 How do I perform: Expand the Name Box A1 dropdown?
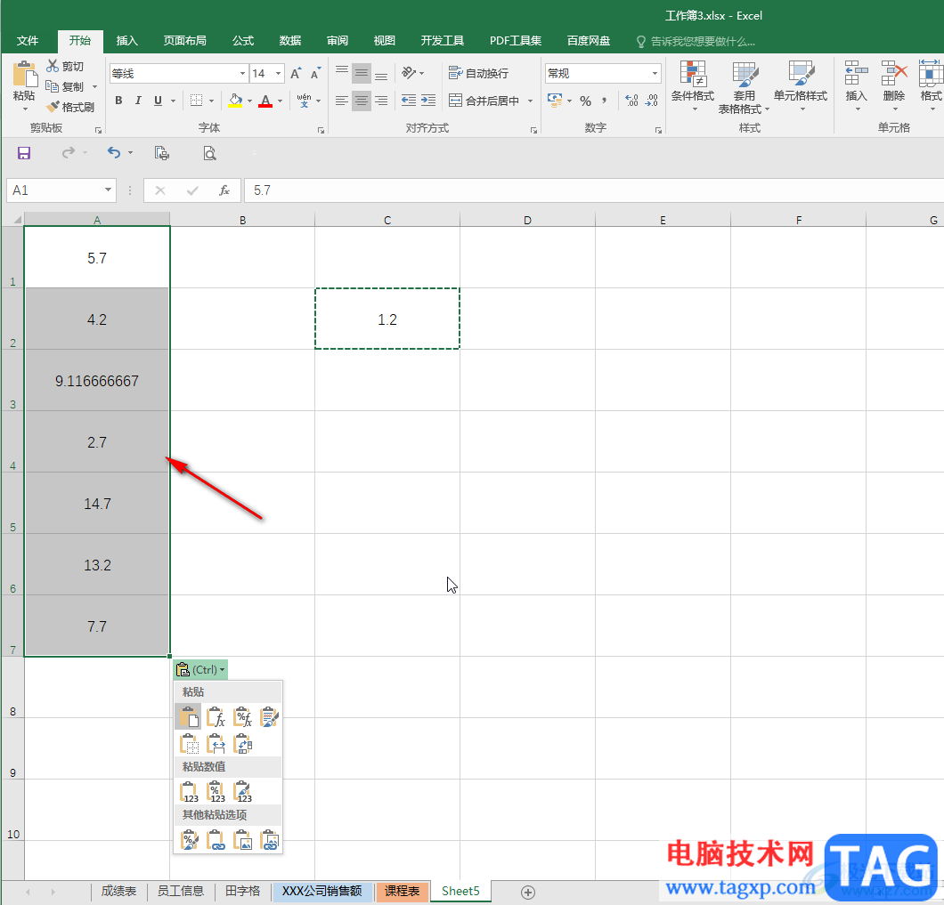tap(108, 190)
